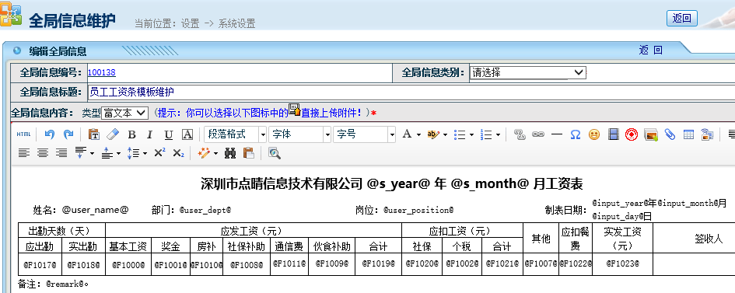The image size is (735, 293).
Task: Open the 字号 font size dropdown
Action: pos(365,134)
